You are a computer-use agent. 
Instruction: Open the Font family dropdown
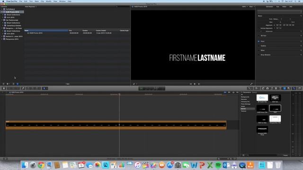277,19
